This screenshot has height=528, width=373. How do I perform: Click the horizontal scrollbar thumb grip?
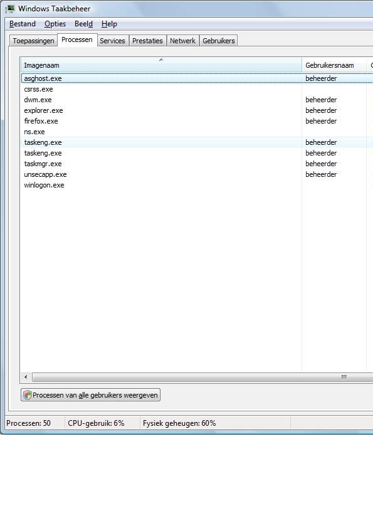pyautogui.click(x=344, y=377)
